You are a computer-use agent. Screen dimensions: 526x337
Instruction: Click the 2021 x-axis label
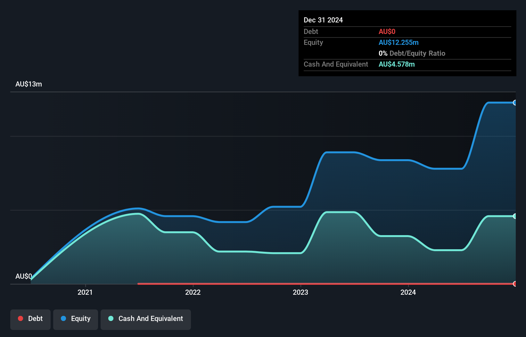pos(85,292)
